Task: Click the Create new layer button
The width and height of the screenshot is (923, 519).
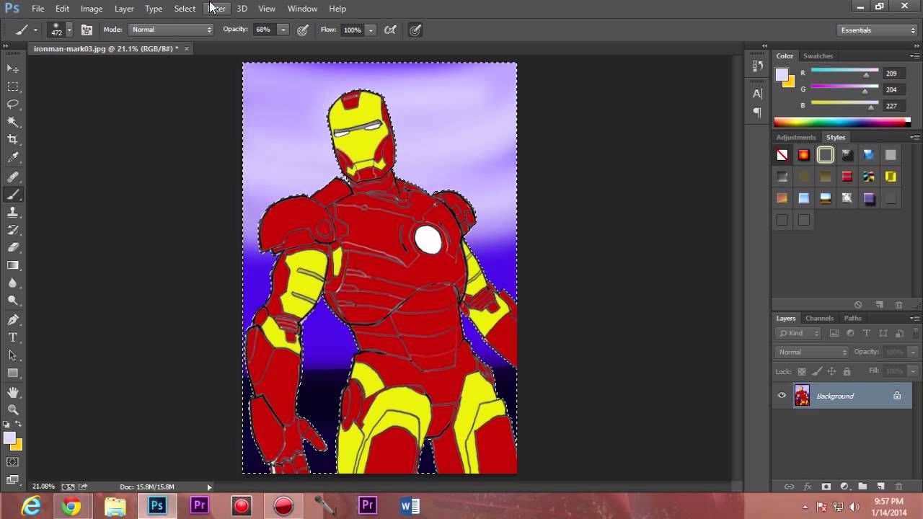Action: pos(880,487)
